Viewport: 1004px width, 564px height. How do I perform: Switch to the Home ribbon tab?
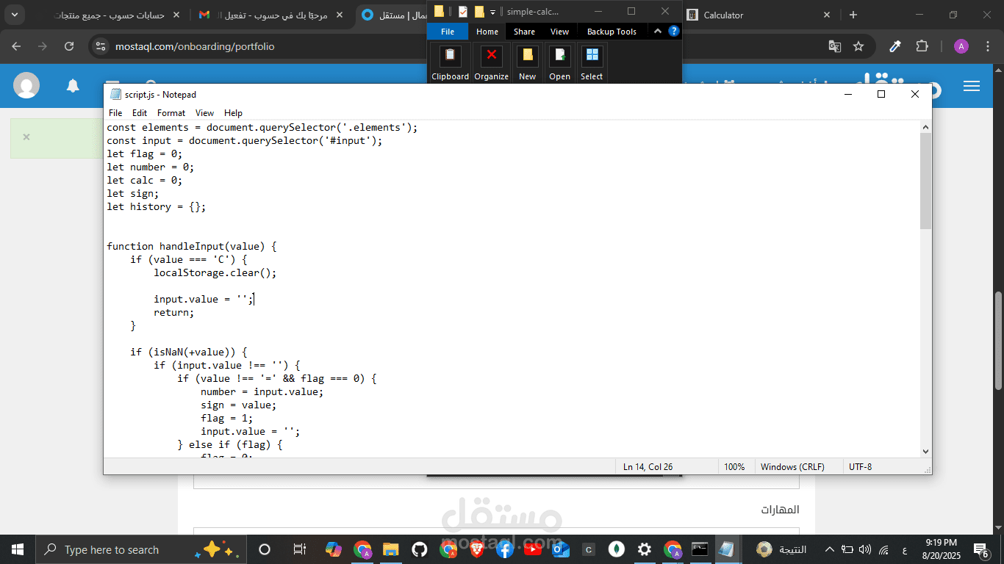(x=487, y=32)
